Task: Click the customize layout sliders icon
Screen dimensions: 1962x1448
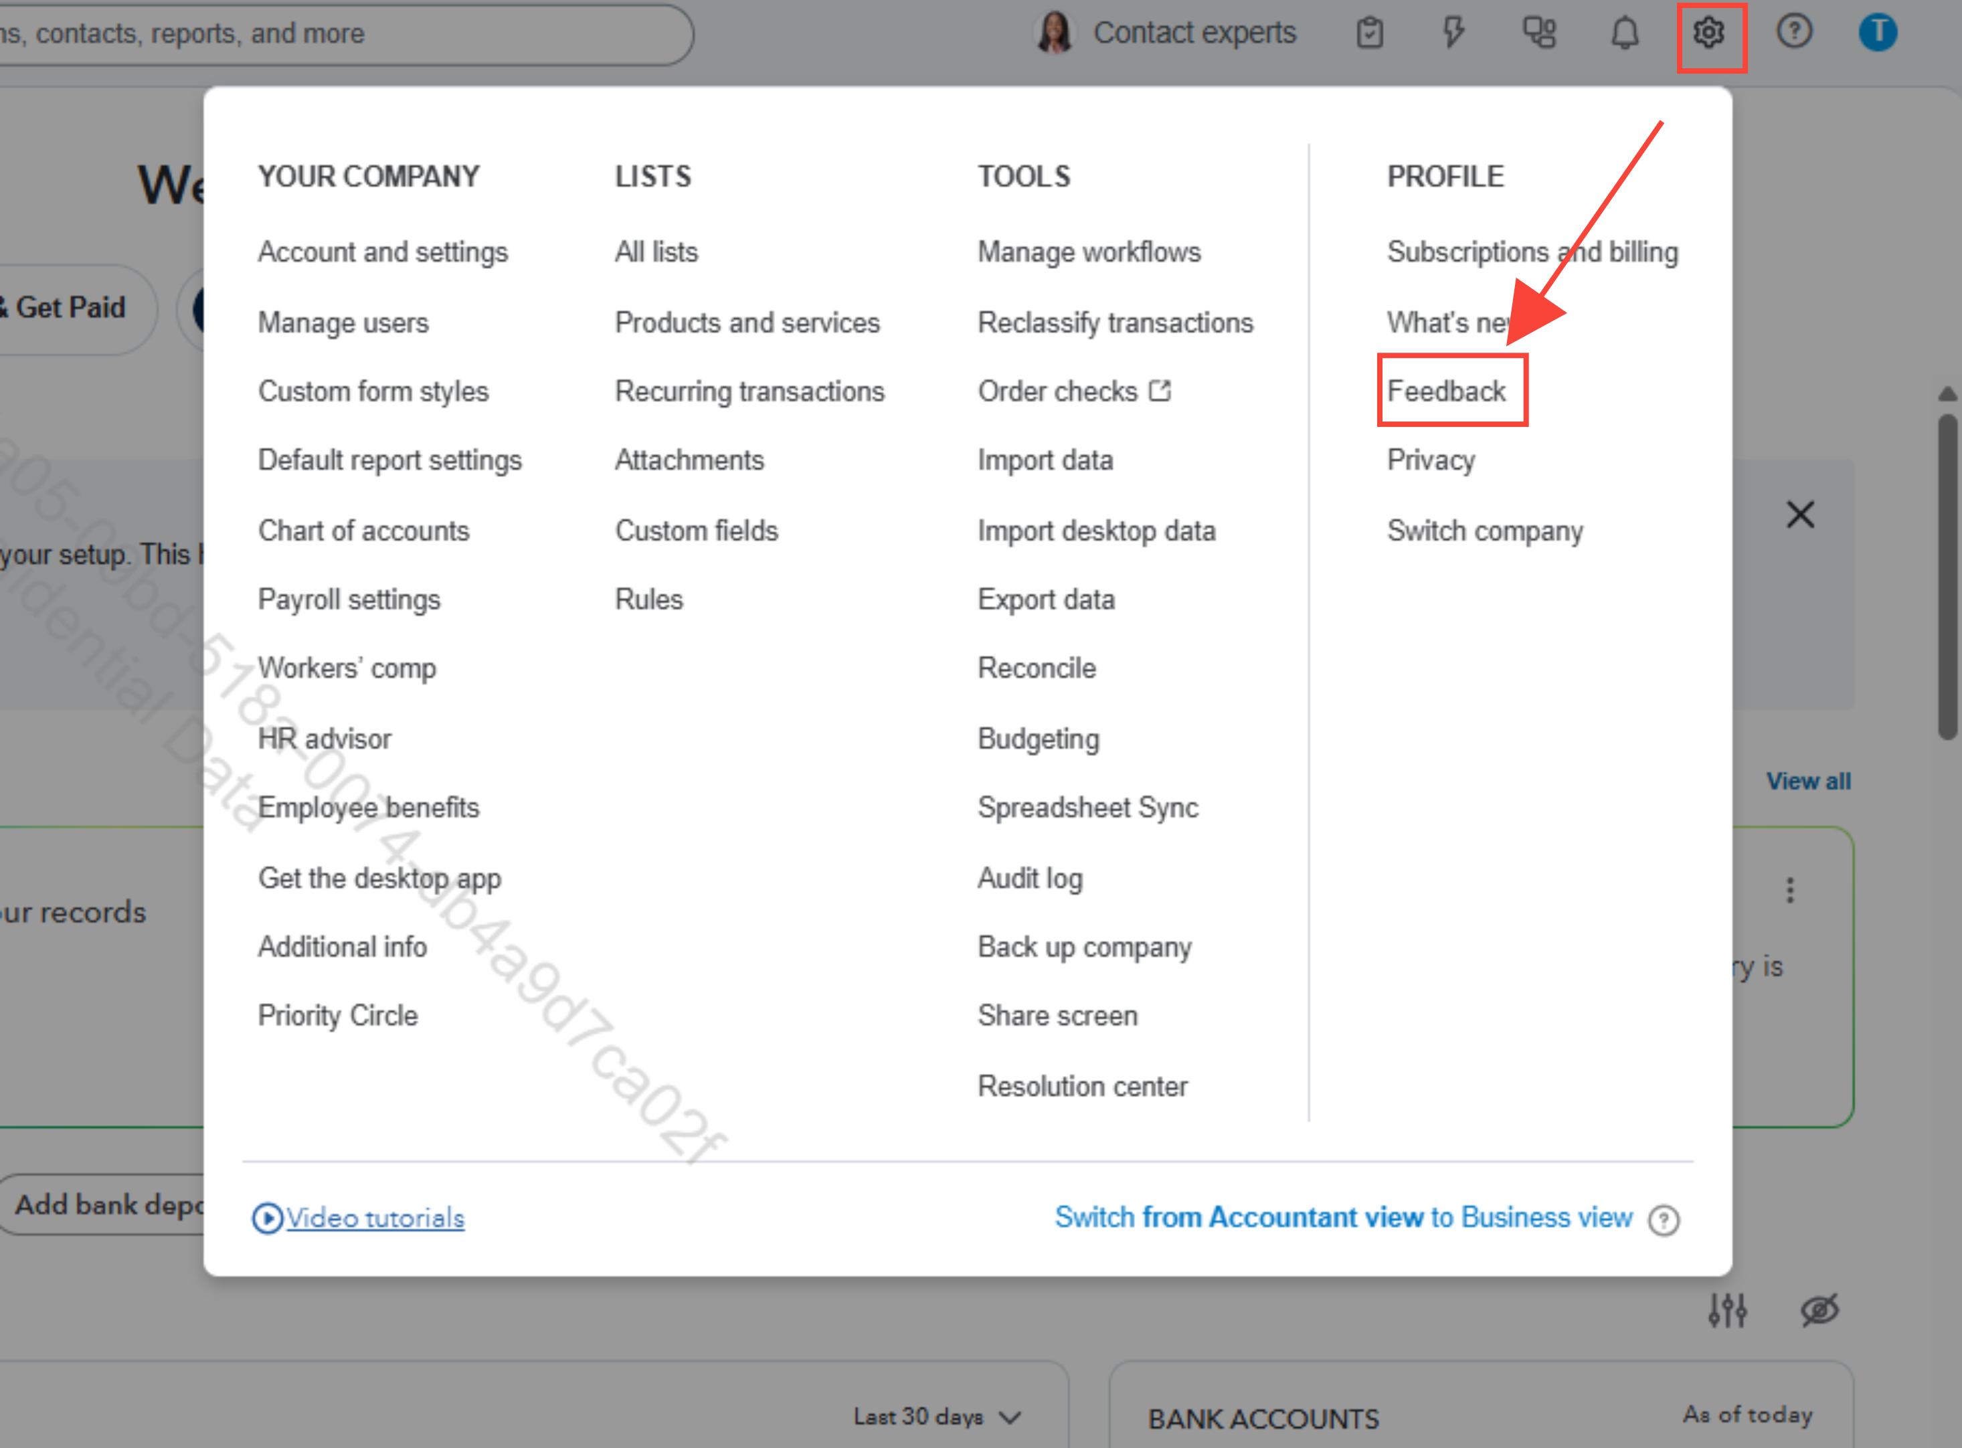Action: 1727,1310
